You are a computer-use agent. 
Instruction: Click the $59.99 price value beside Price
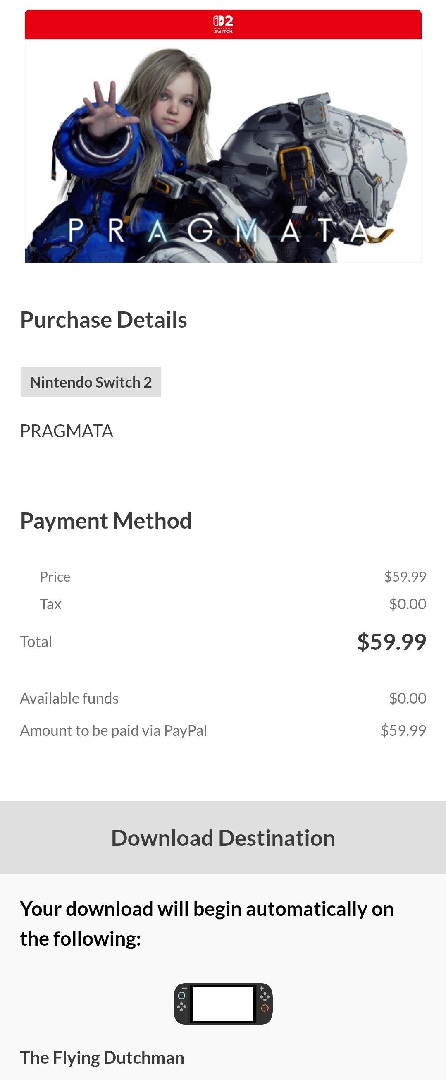point(405,577)
